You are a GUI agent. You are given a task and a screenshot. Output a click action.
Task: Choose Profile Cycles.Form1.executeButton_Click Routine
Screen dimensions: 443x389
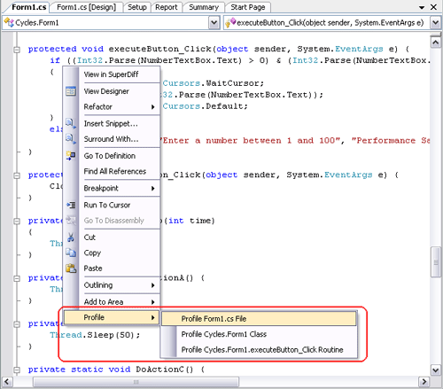point(259,350)
